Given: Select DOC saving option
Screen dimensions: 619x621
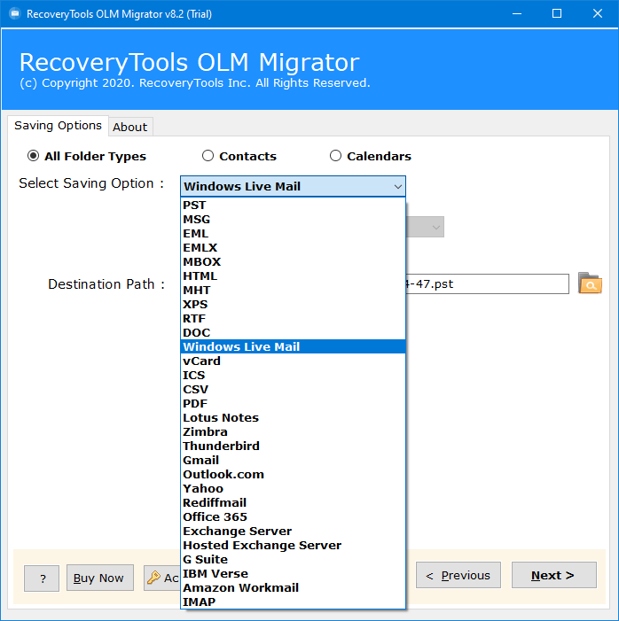Looking at the screenshot, I should click(x=293, y=333).
